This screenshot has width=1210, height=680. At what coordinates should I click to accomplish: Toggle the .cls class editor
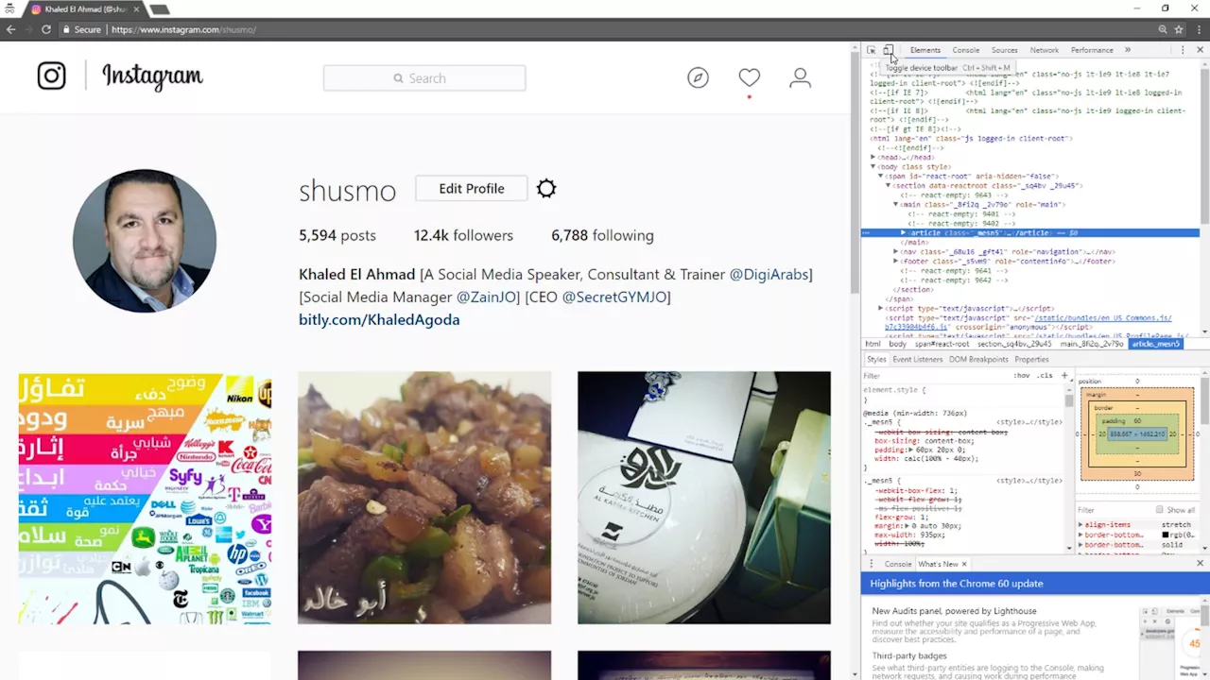[1045, 376]
